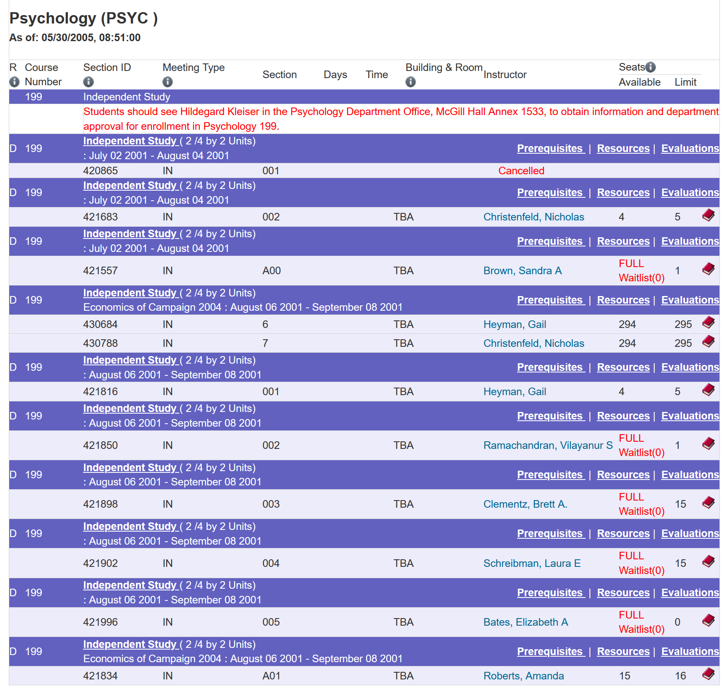Open the book icon for Brown, Sandra A row

click(709, 269)
